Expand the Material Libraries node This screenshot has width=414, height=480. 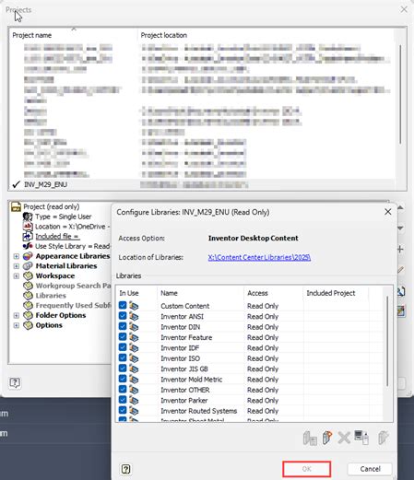pos(17,266)
